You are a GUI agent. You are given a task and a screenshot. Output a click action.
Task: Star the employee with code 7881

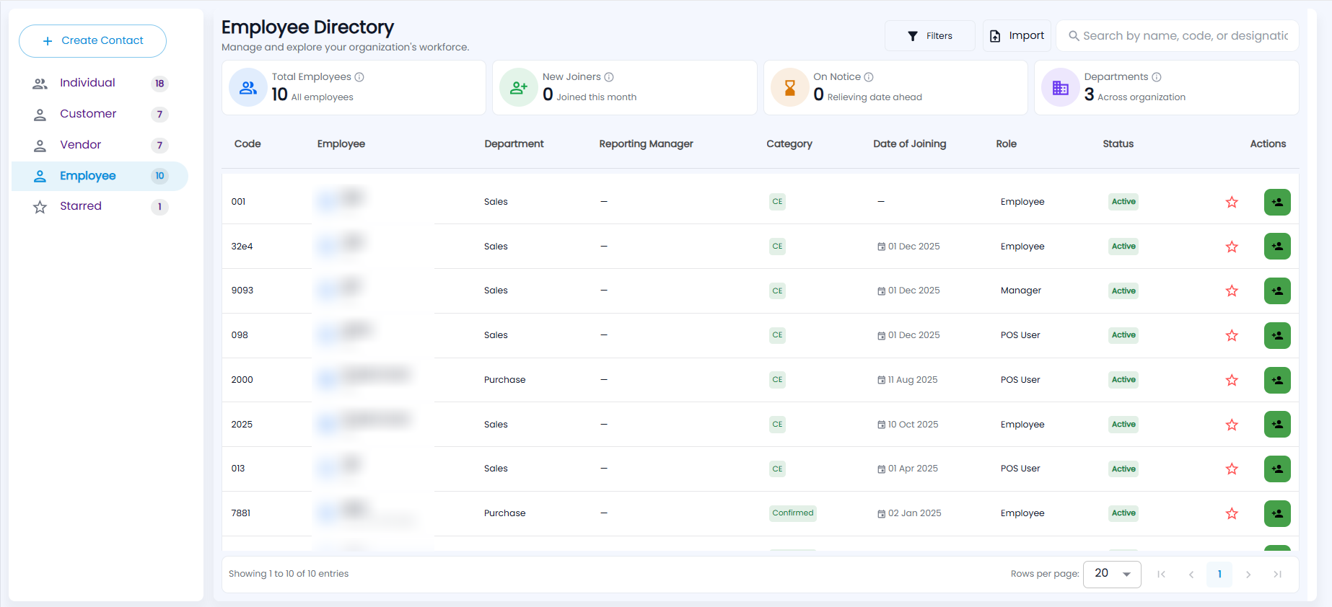pos(1232,514)
